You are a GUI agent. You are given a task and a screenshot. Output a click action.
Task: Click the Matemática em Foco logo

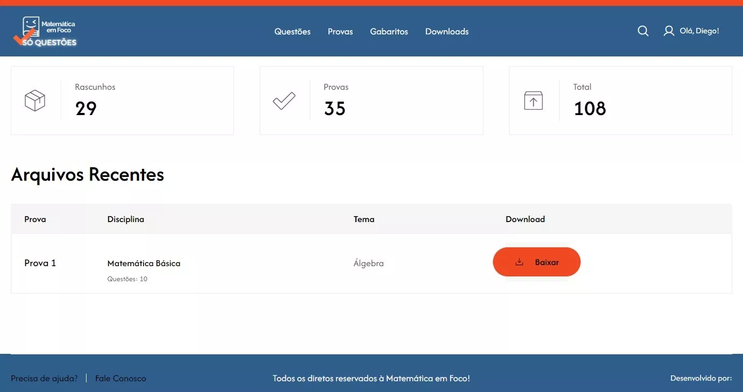coord(45,31)
